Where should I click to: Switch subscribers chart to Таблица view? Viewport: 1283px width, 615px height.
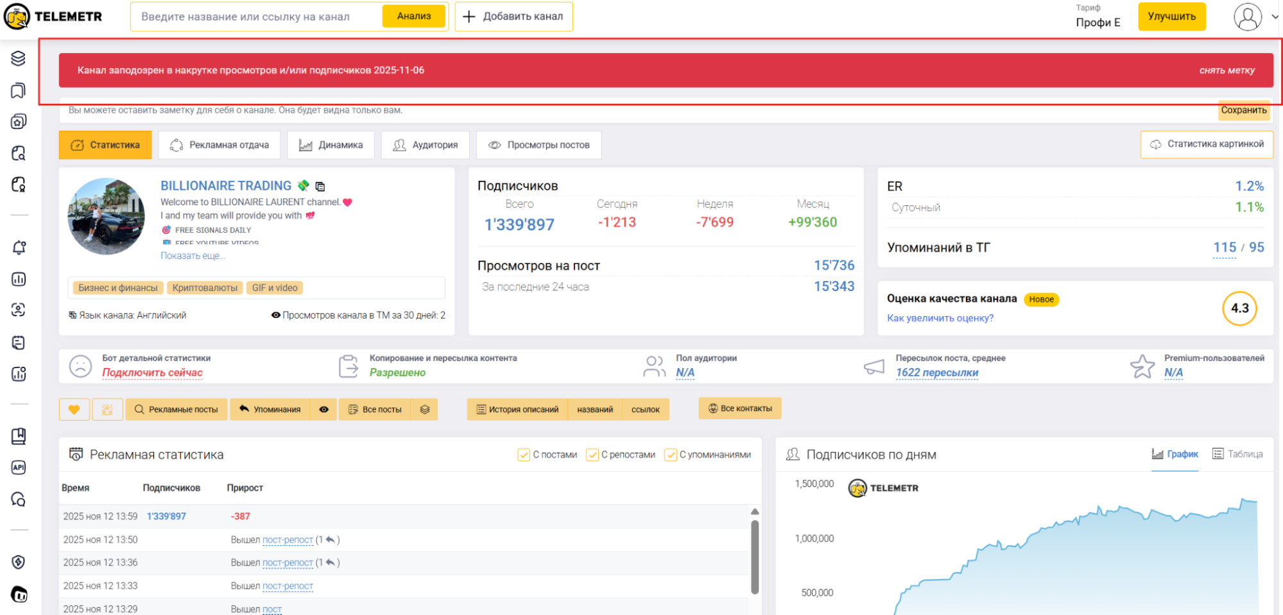coord(1237,454)
